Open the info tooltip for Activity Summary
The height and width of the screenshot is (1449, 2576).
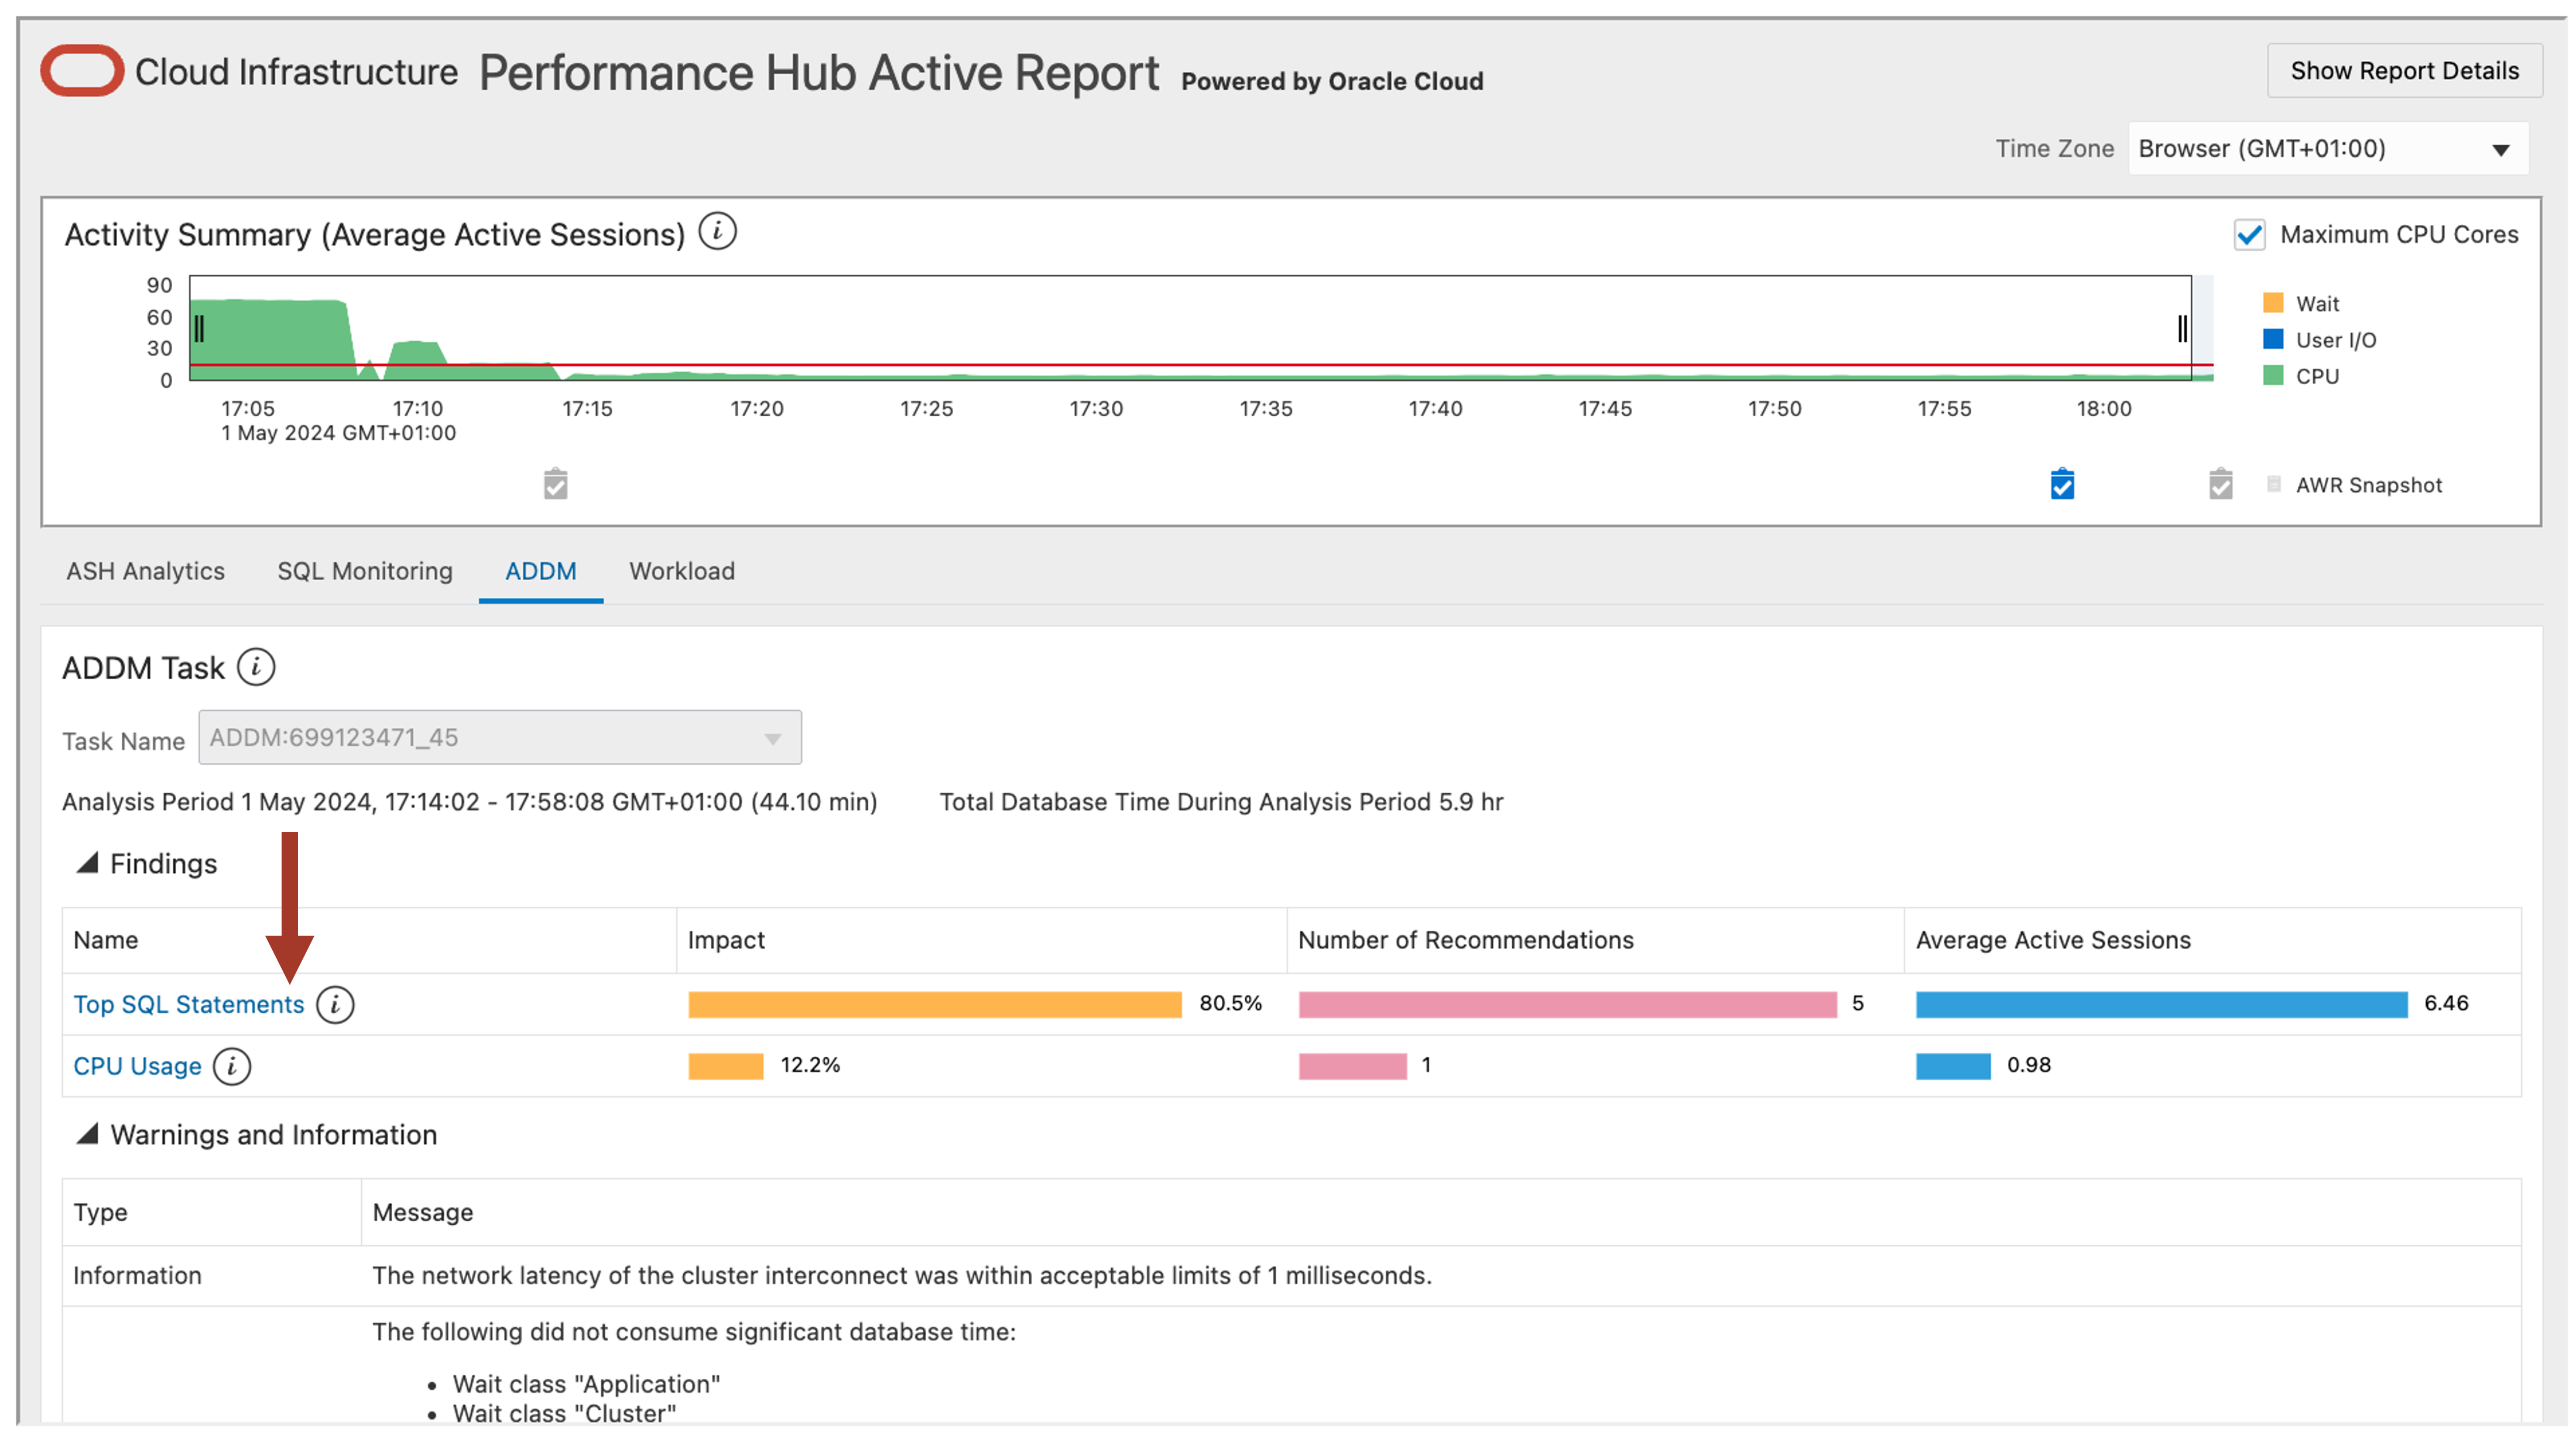[x=718, y=231]
